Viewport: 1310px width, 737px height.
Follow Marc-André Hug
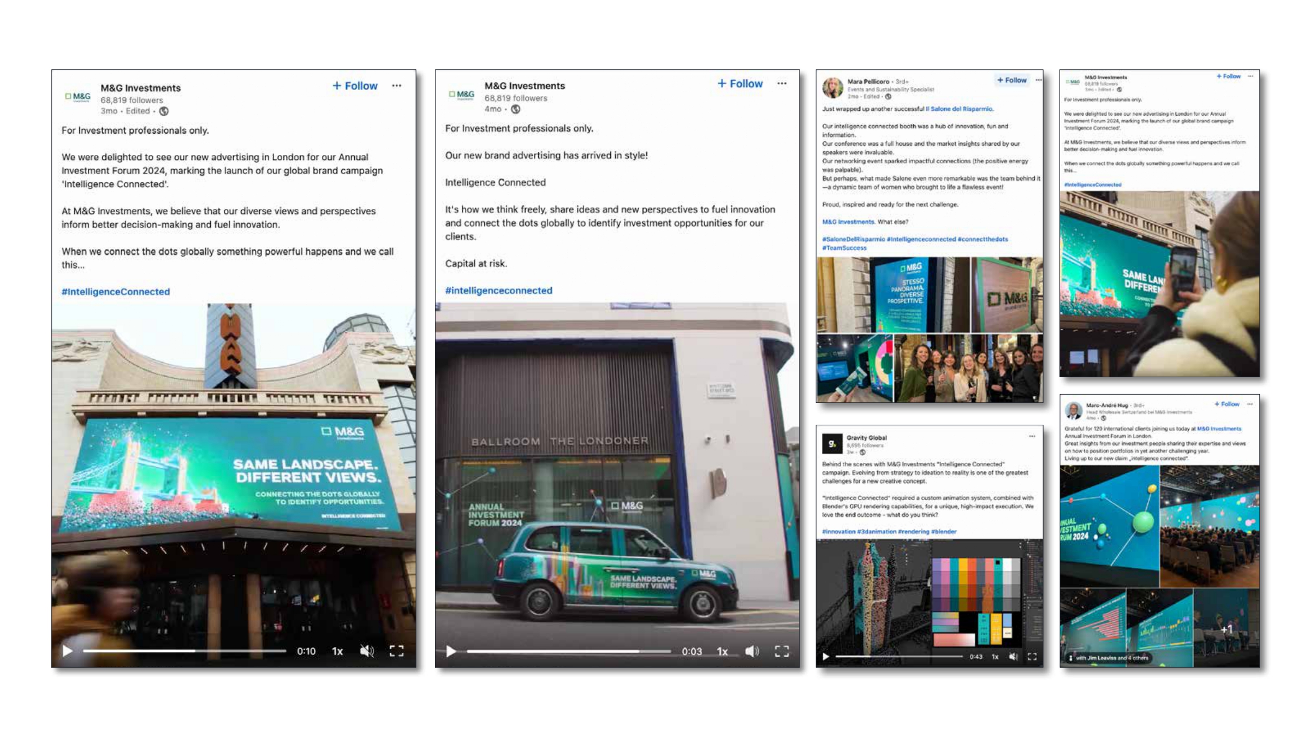[x=1226, y=405]
